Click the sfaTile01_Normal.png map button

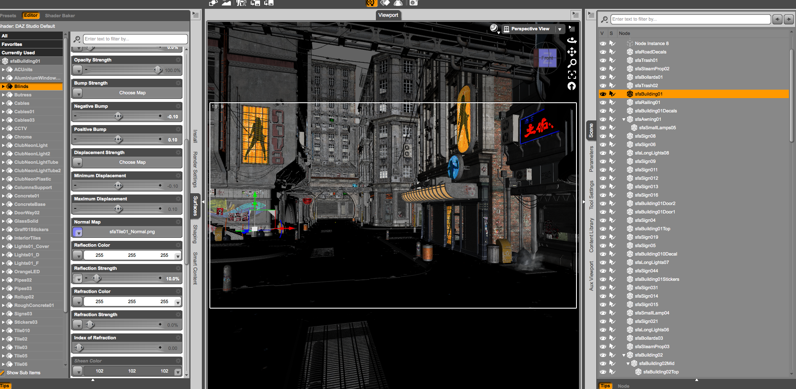point(132,232)
